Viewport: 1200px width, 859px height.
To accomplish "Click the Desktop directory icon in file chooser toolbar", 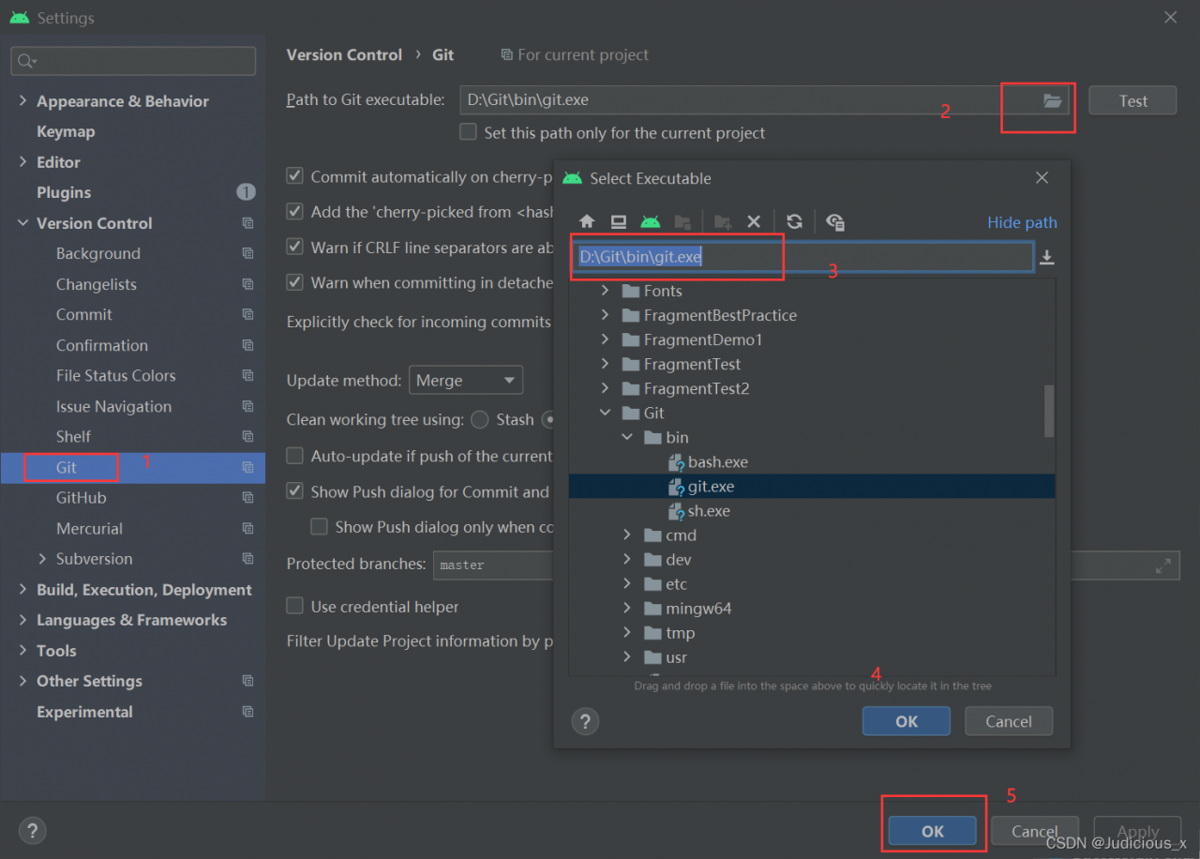I will tap(618, 222).
